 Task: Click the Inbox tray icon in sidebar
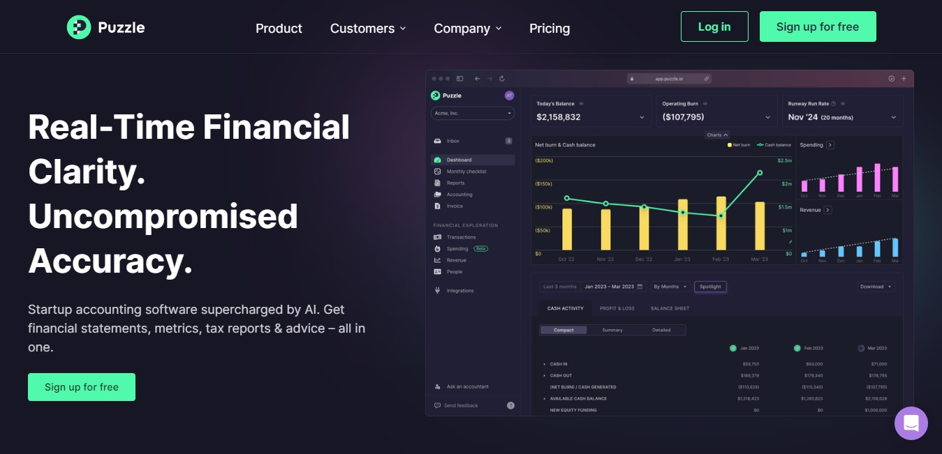pos(438,141)
